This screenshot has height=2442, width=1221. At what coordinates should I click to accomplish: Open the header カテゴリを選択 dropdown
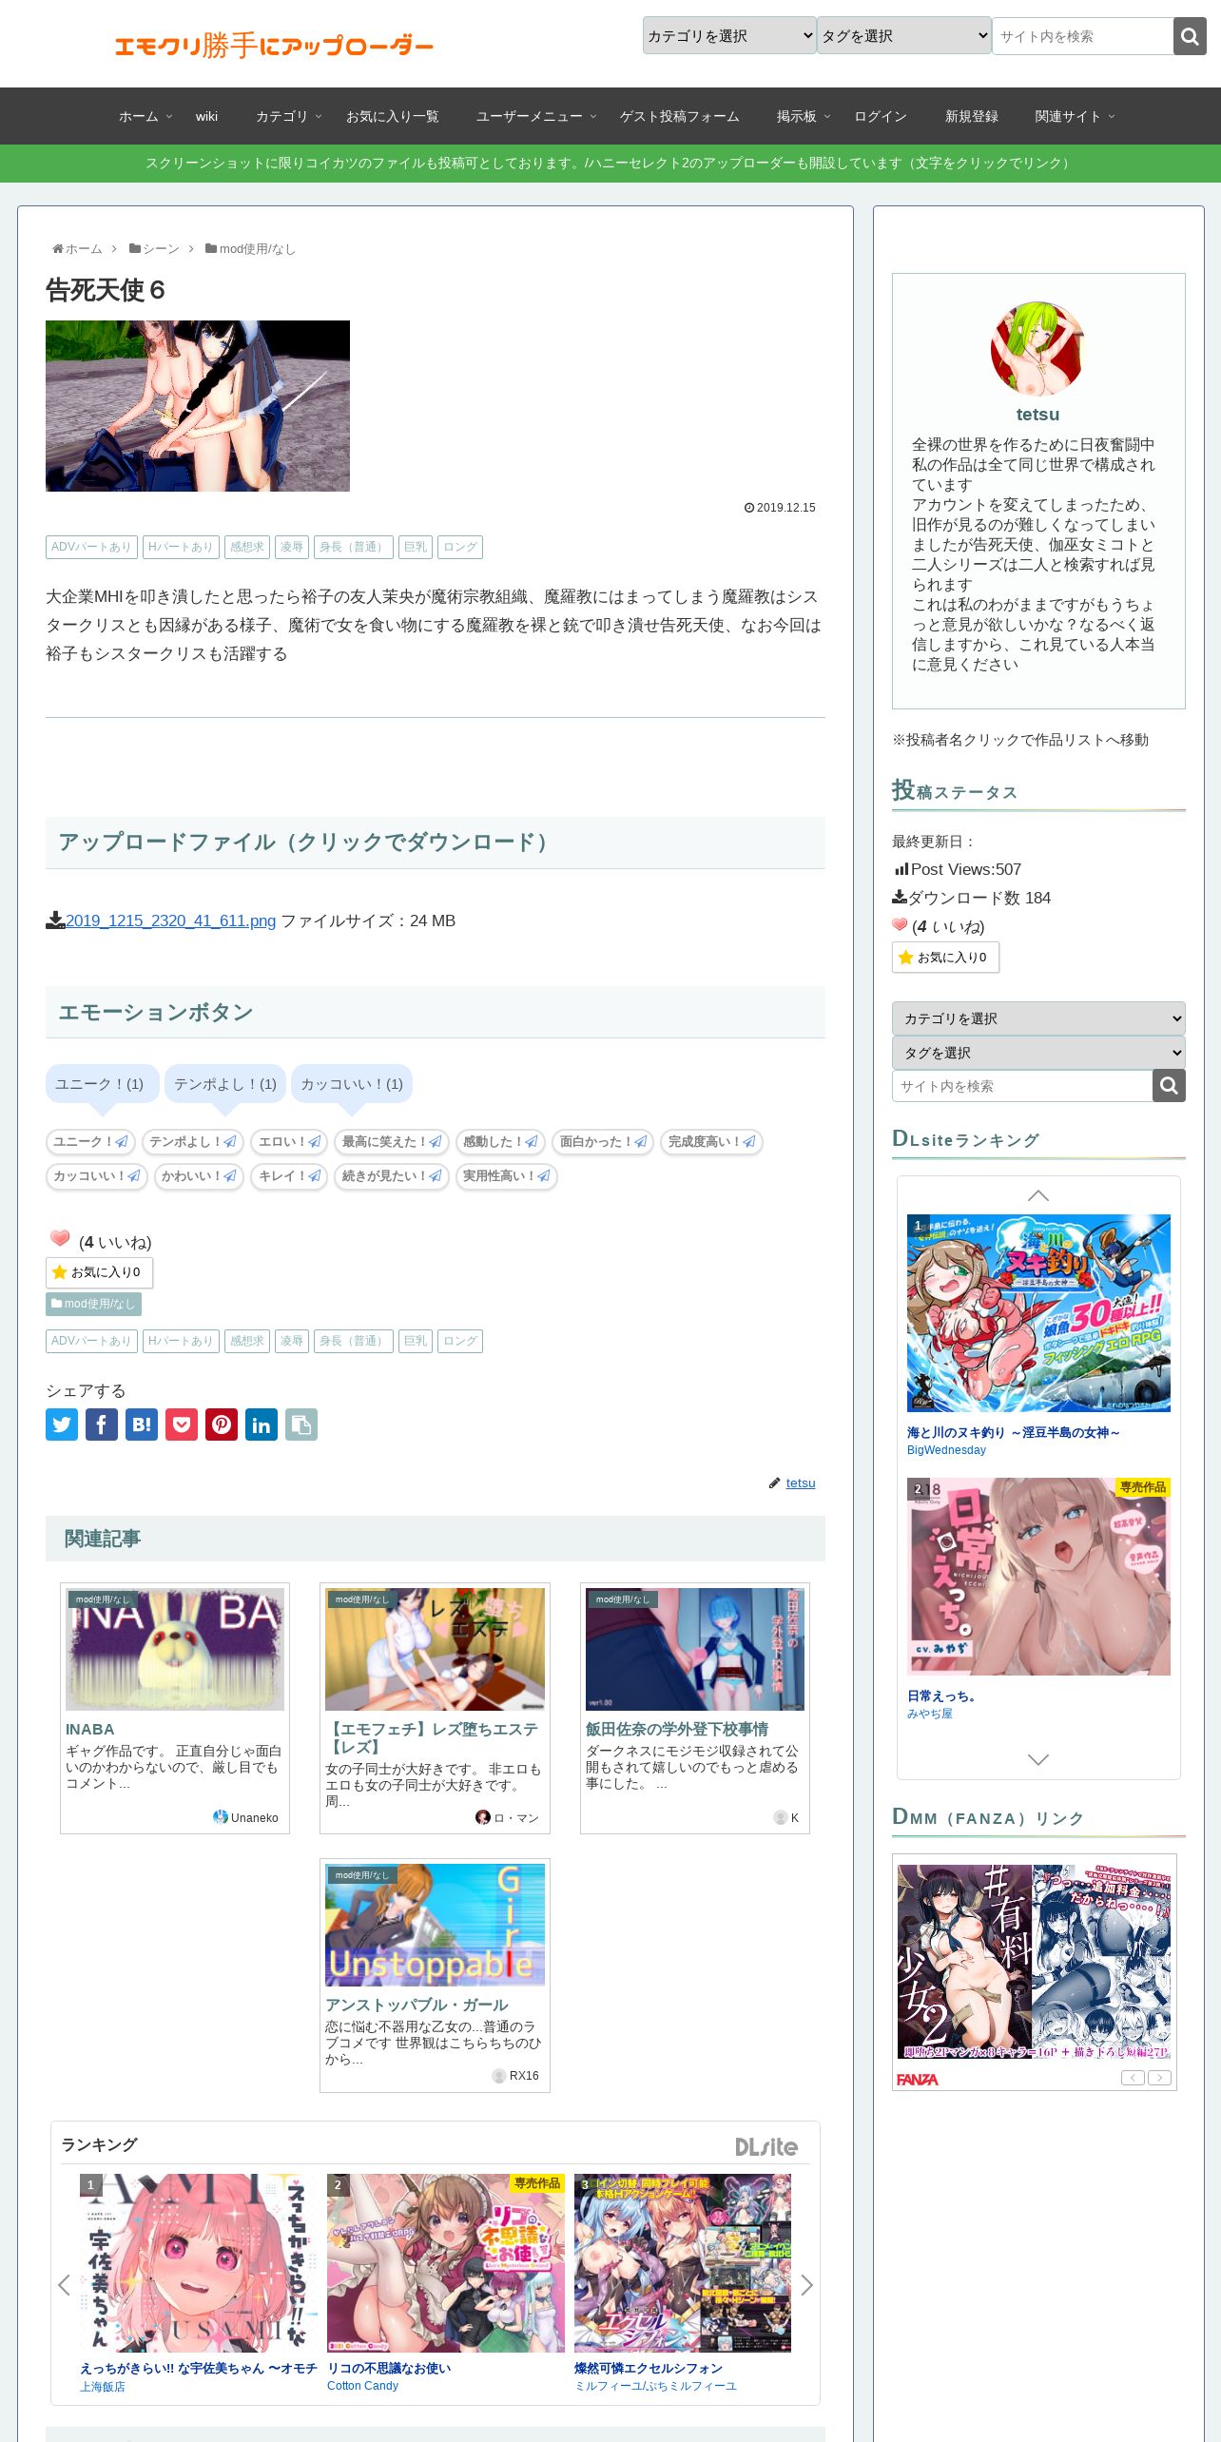pos(729,35)
